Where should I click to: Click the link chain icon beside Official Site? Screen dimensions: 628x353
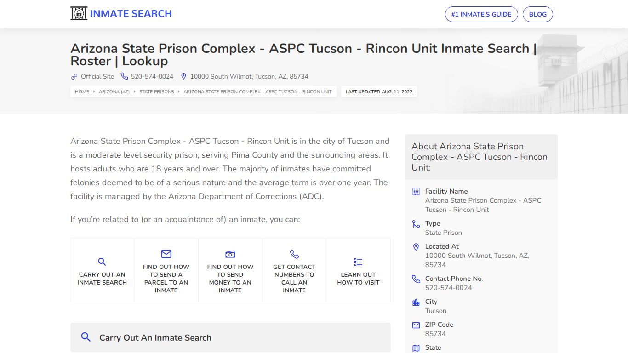[74, 77]
